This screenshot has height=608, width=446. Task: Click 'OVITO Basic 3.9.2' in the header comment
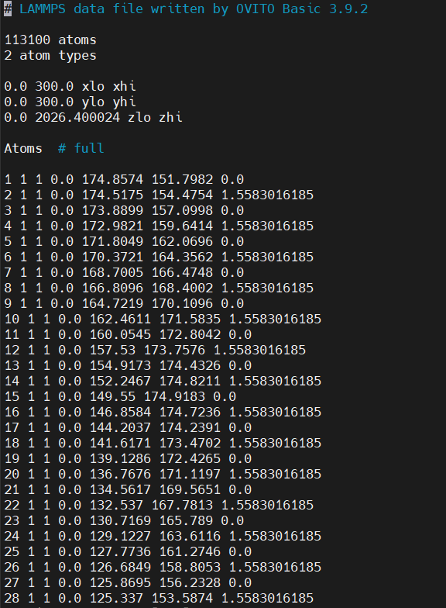(302, 9)
